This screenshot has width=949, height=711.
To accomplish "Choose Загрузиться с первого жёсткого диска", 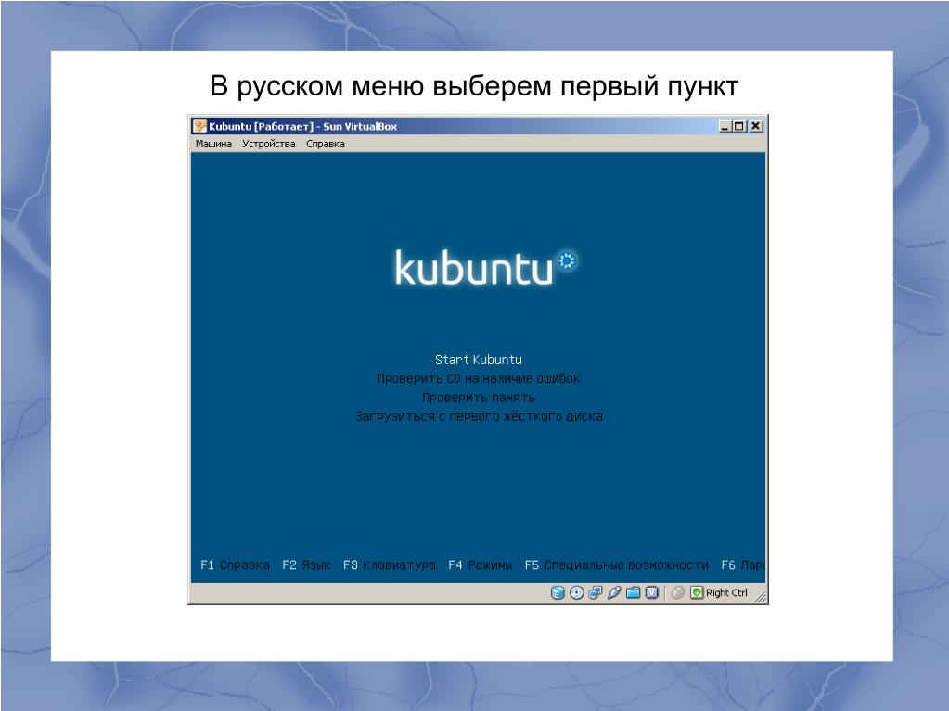I will pos(479,416).
